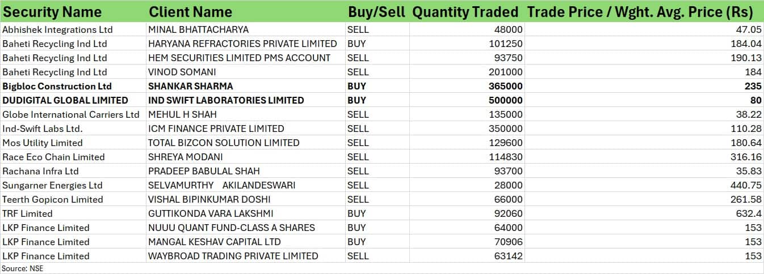Select the TRF Limited cell
This screenshot has width=764, height=274.
(27, 213)
